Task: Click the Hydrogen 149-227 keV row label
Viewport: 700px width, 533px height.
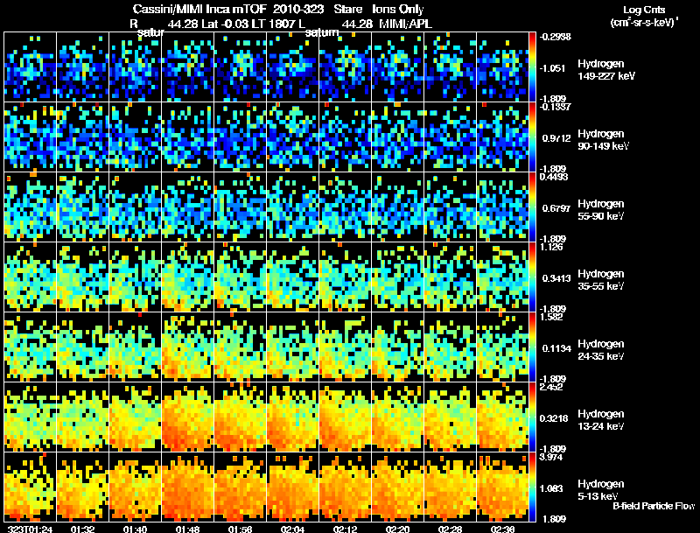Action: tap(605, 70)
